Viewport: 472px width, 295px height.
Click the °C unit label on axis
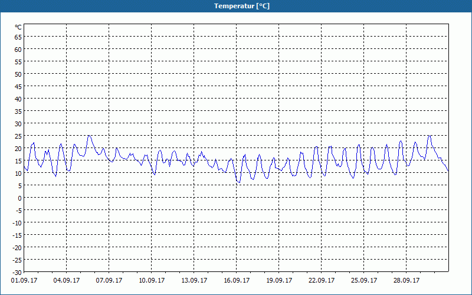tap(18, 27)
